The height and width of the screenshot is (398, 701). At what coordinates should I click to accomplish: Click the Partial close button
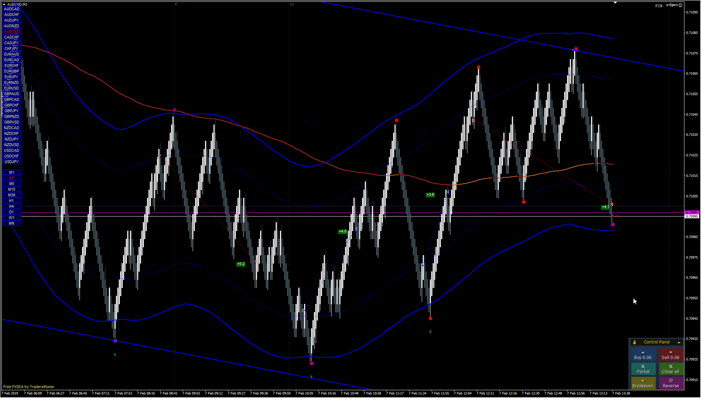click(x=643, y=369)
